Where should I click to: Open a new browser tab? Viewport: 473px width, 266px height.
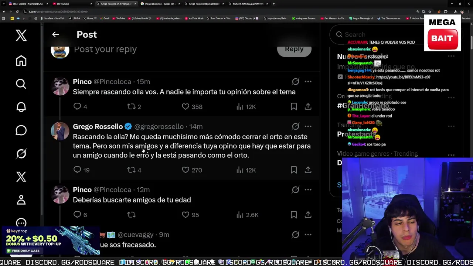274,4
